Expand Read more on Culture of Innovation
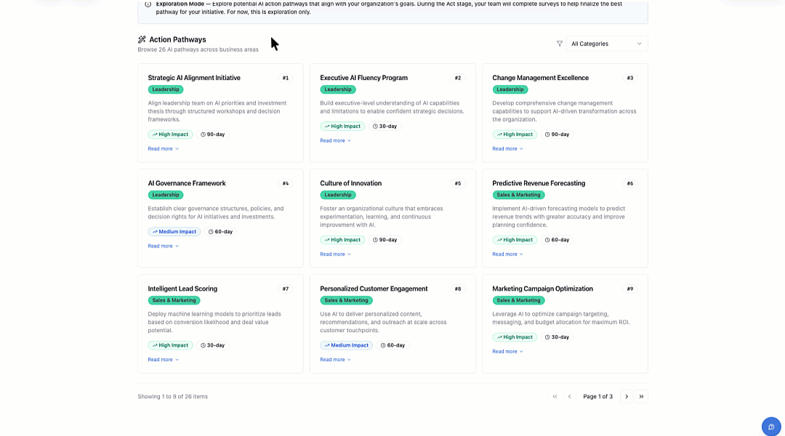The width and height of the screenshot is (785, 436). pyautogui.click(x=335, y=254)
